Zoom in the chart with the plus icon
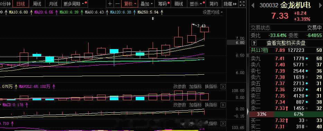The width and height of the screenshot is (323, 131). point(110,4)
